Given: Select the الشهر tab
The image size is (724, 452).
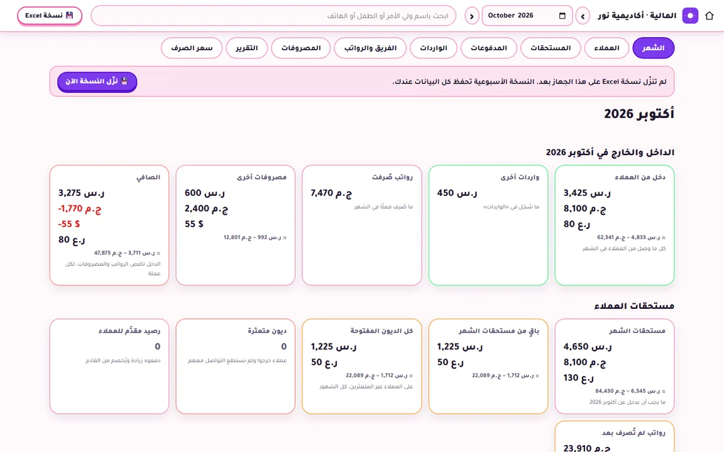Looking at the screenshot, I should [653, 48].
